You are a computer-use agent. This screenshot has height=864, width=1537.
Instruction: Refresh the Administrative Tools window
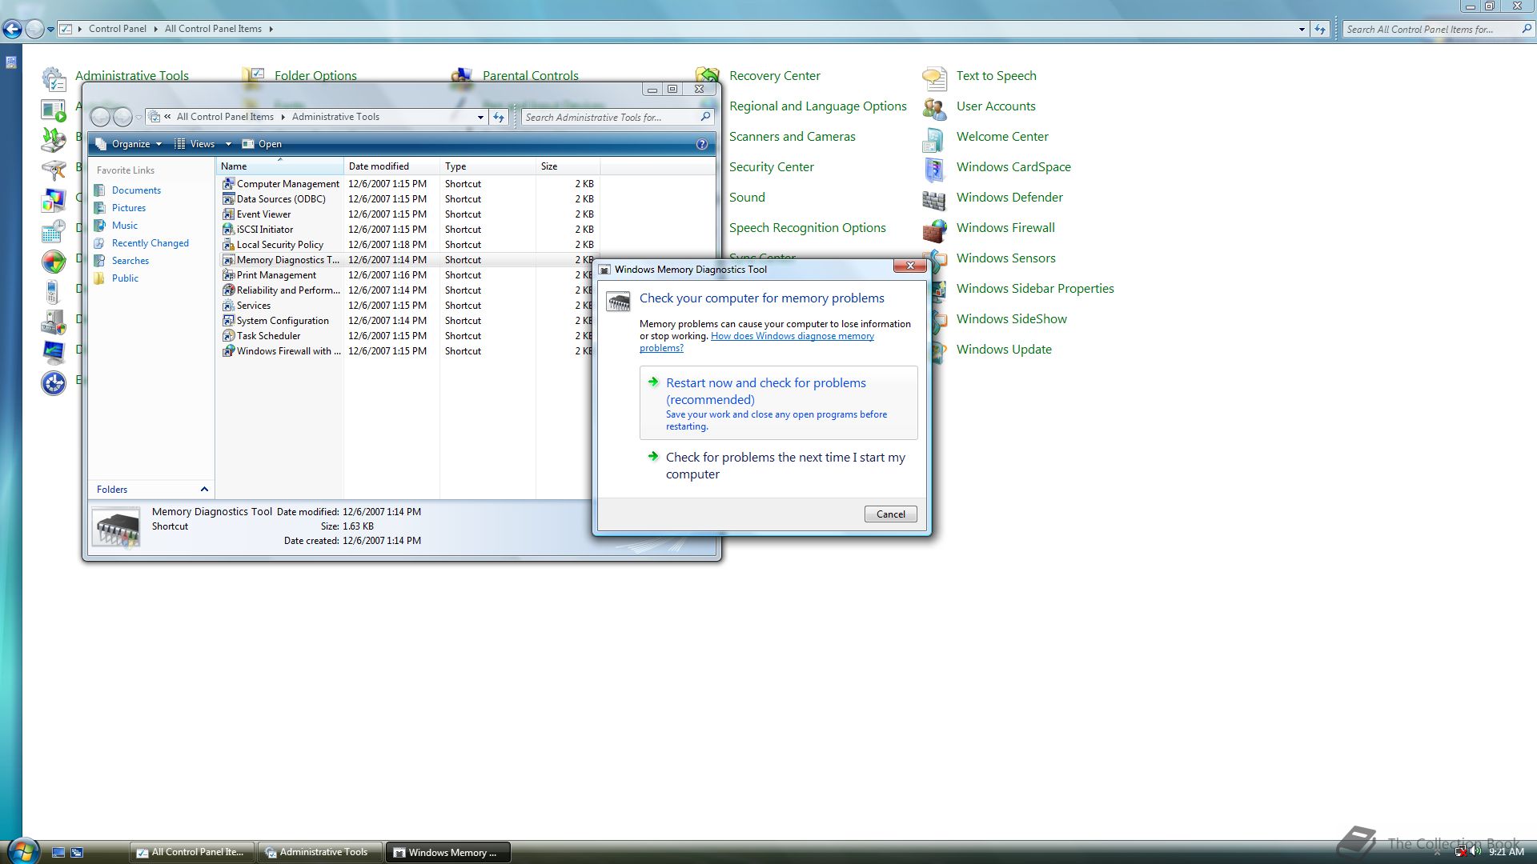[x=499, y=117]
